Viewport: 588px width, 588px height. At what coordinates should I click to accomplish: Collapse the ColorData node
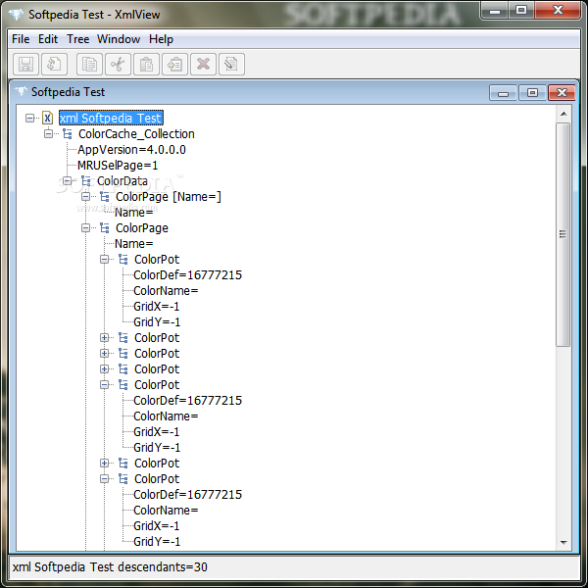67,181
